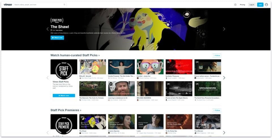The width and height of the screenshot is (272, 138).
Task: Open the Cancer before cancer thumbnail
Action: (208, 67)
